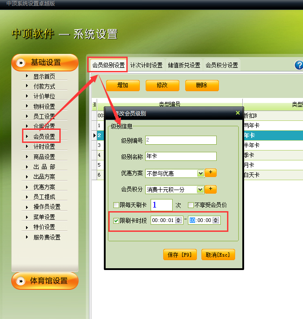Open the 会员积分设置 tab
This screenshot has height=319, width=303.
222,65
